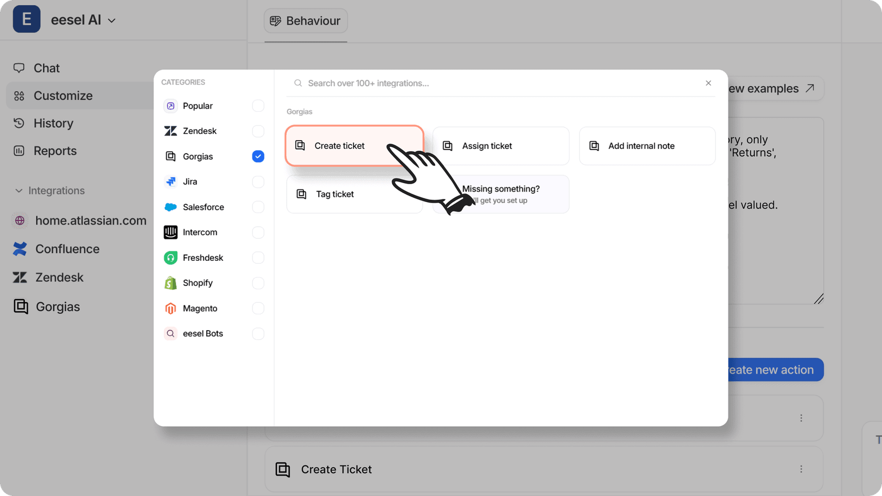The width and height of the screenshot is (882, 496).
Task: Click the Intercom logo icon
Action: [x=171, y=232]
